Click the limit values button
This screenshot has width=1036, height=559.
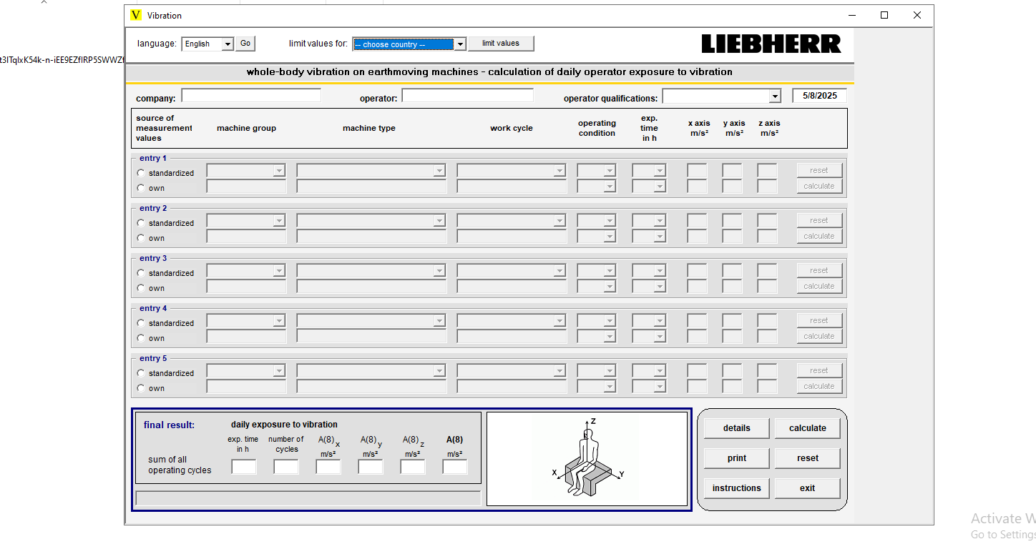click(501, 44)
